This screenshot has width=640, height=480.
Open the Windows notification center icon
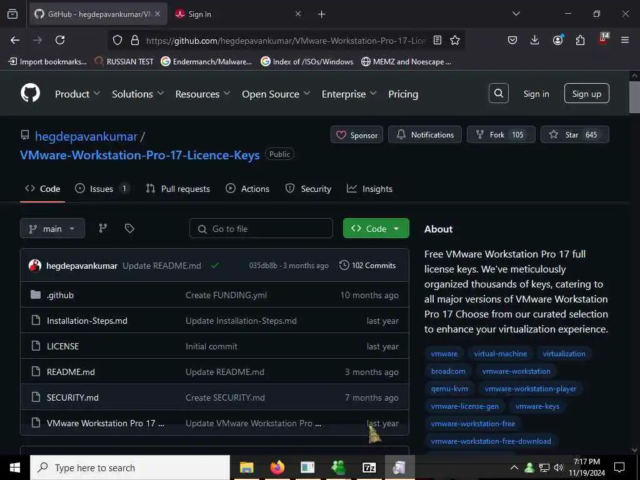point(619,467)
